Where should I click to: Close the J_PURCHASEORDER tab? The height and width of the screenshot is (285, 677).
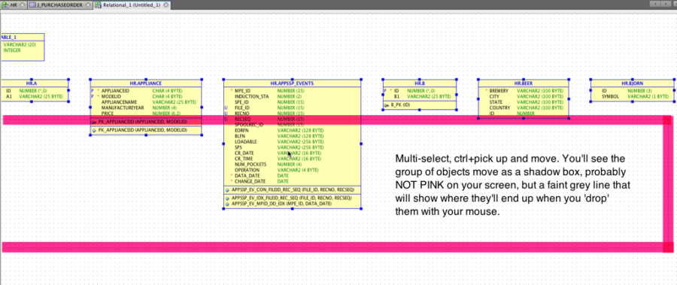pyautogui.click(x=88, y=5)
